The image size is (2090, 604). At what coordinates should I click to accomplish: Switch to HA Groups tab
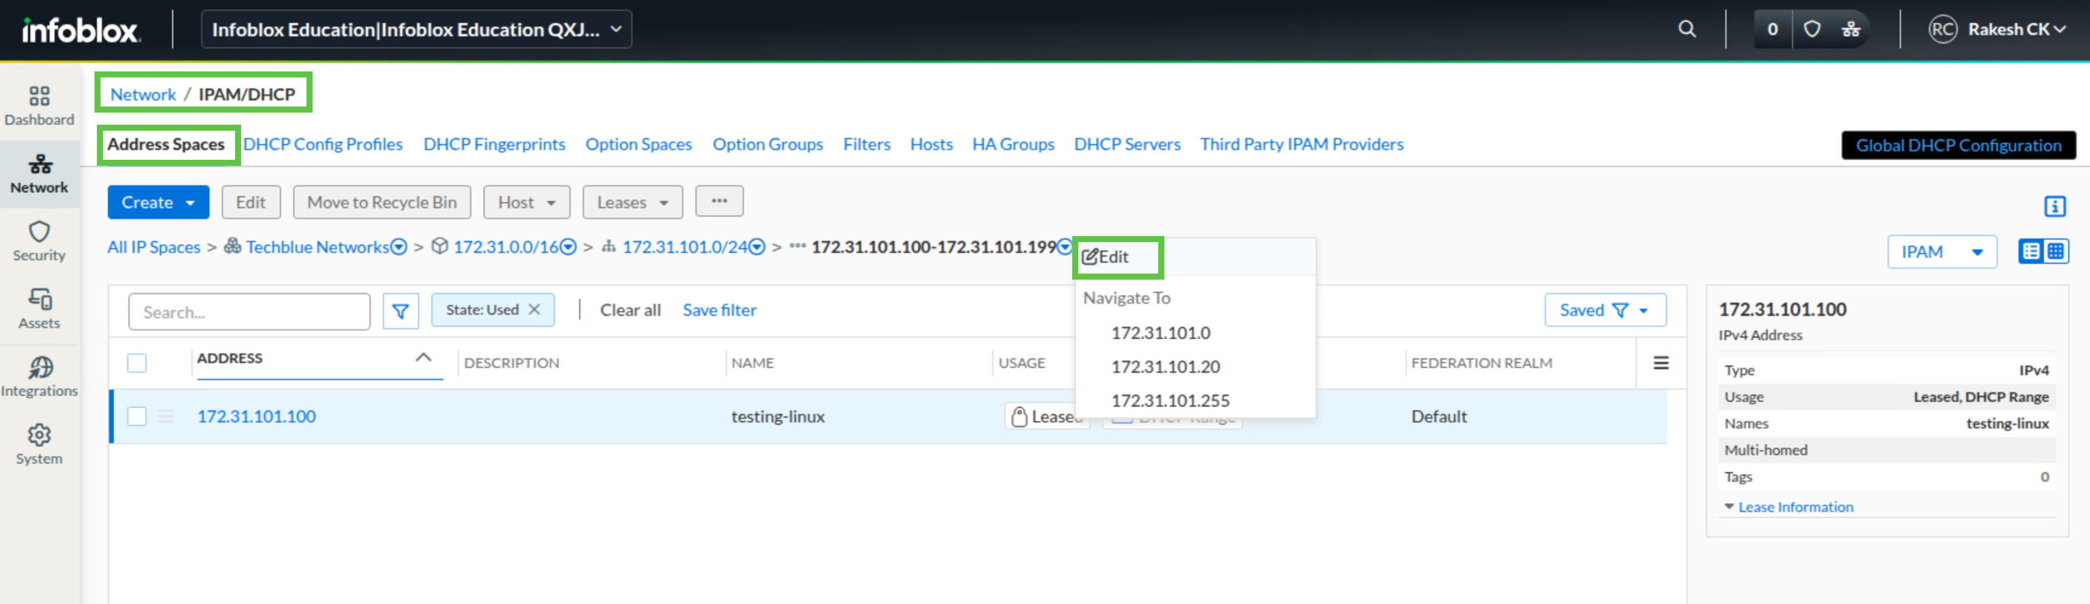[x=1013, y=144]
